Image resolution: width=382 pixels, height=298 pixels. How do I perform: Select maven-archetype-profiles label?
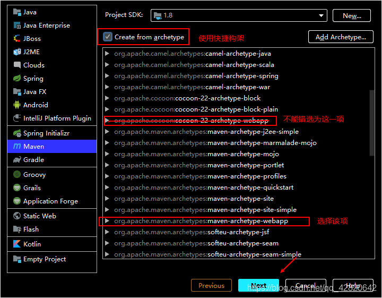click(200, 176)
